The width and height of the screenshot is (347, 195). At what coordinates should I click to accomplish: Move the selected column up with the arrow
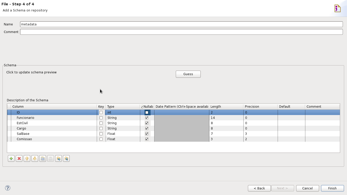(x=27, y=158)
